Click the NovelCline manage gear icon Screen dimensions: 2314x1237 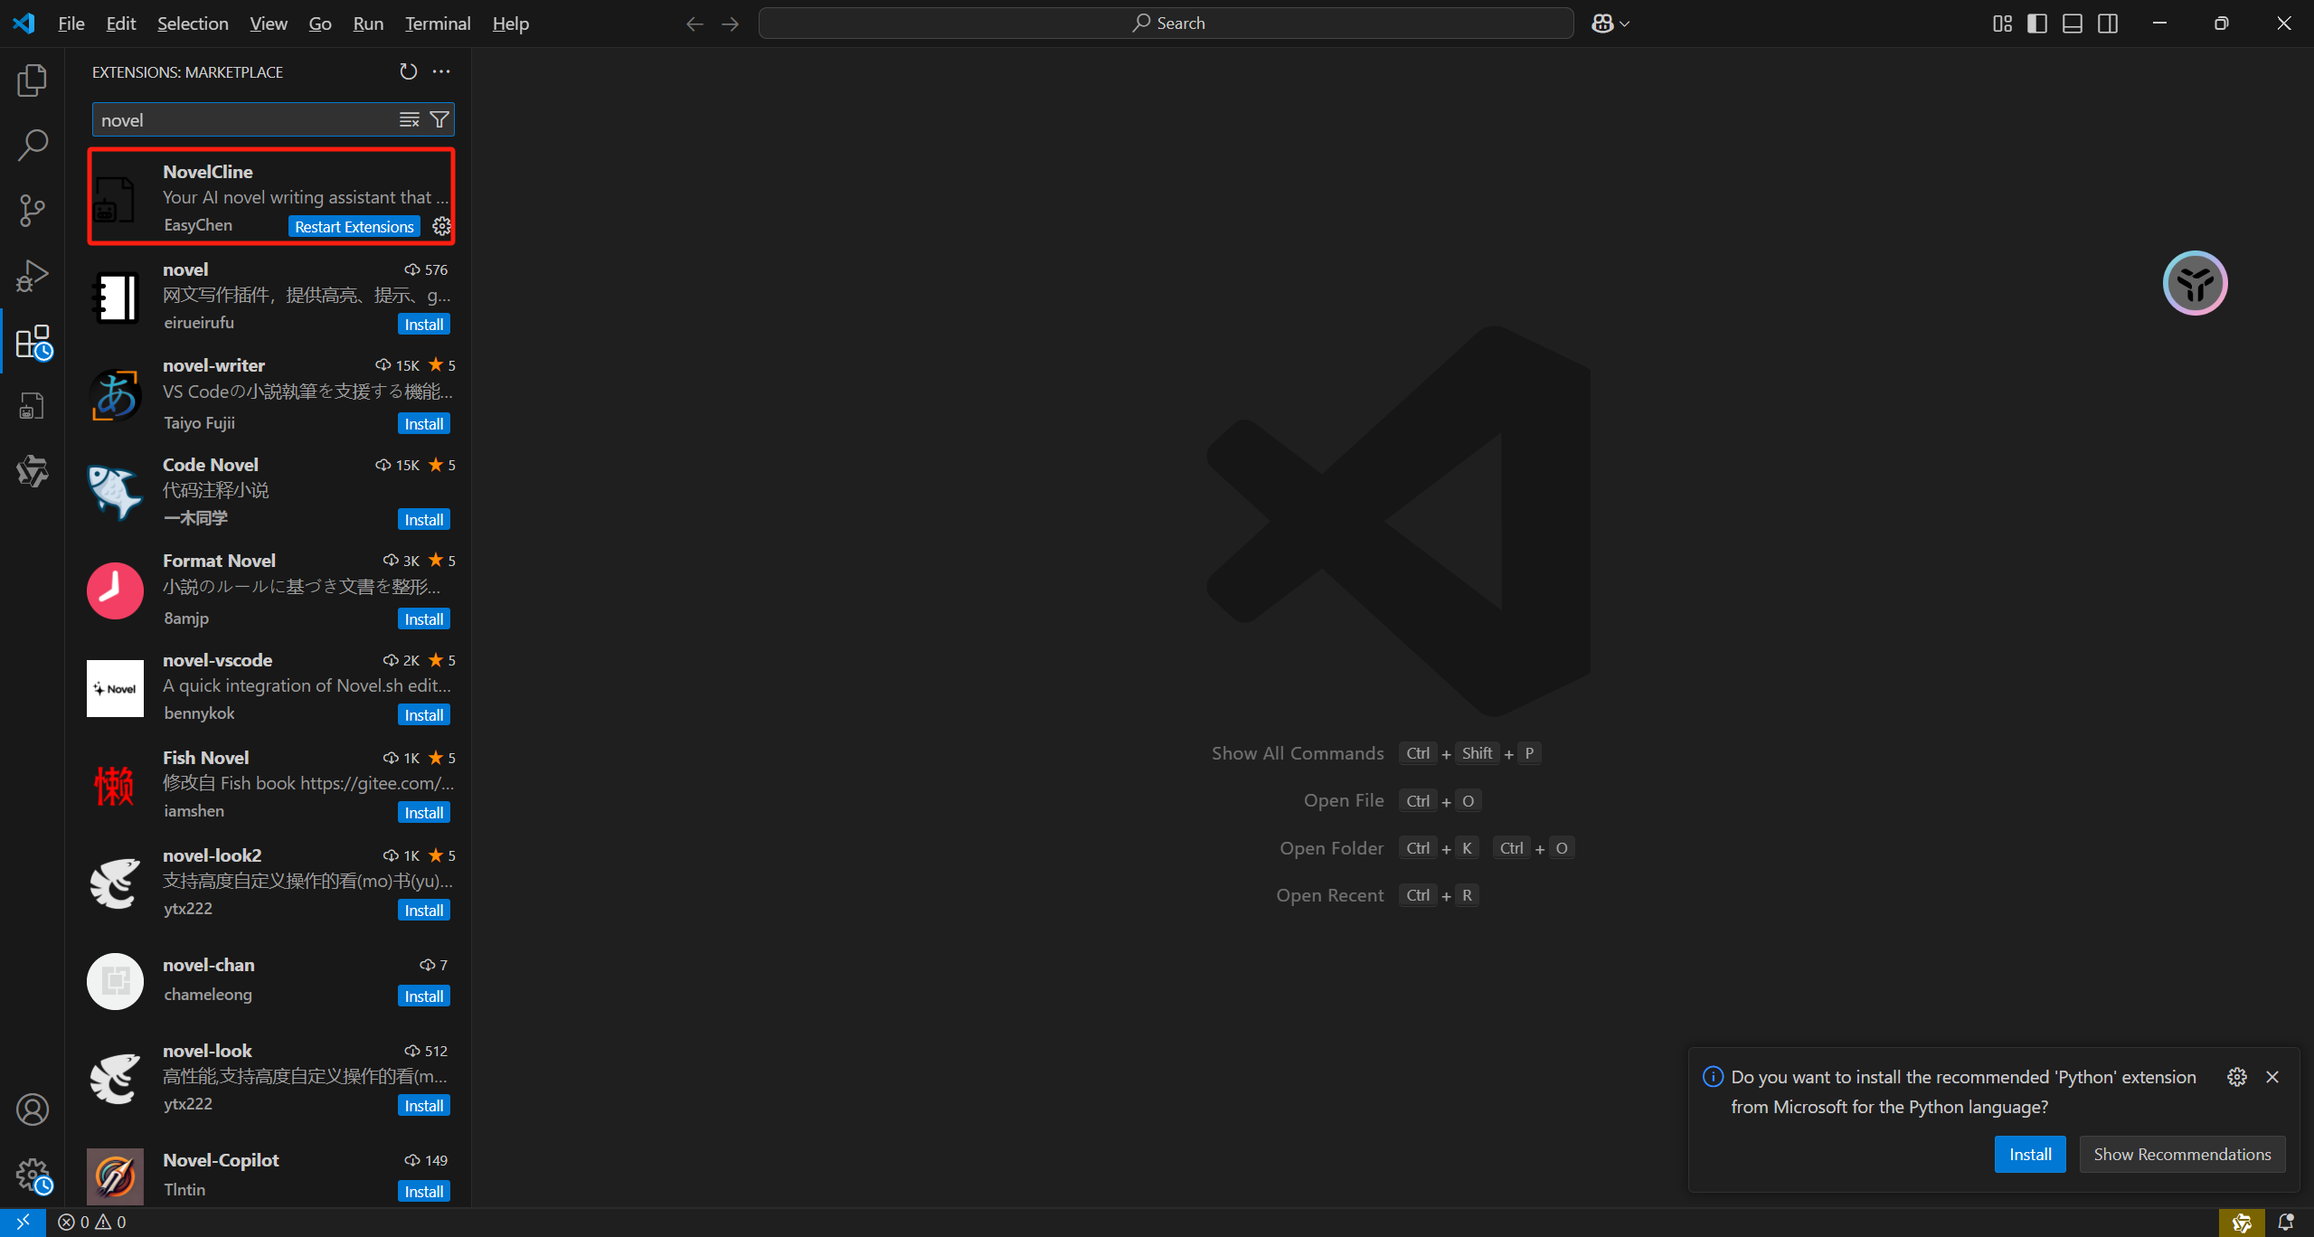tap(441, 226)
